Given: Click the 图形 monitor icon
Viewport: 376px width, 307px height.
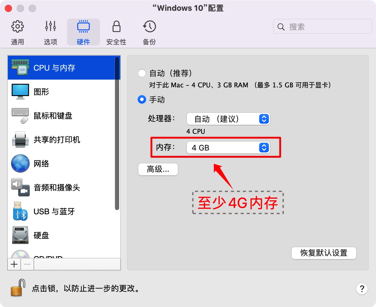Looking at the screenshot, I should pos(20,92).
